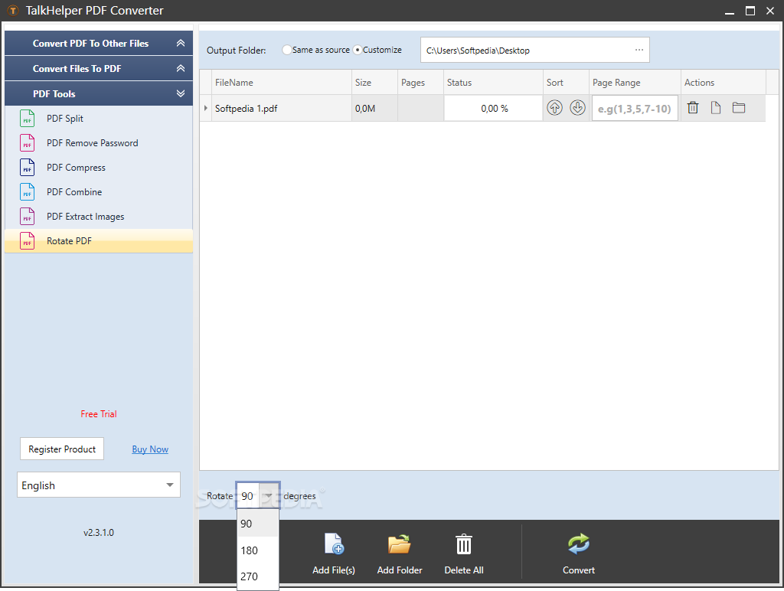Screen dimensions: 784x591
Task: Start conversion with the Convert button
Action: pyautogui.click(x=579, y=553)
